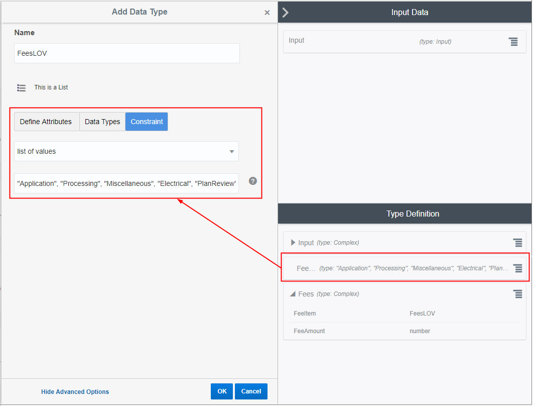Click the chevron on the Input Data header
The height and width of the screenshot is (406, 533).
285,12
